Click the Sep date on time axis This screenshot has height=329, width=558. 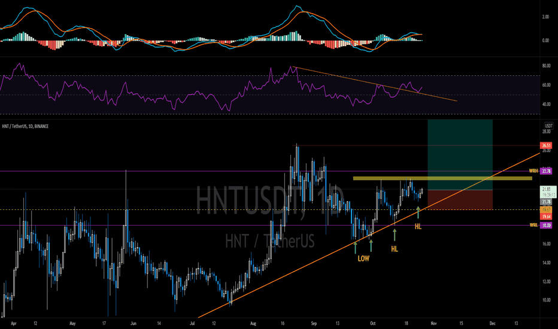coord(314,323)
